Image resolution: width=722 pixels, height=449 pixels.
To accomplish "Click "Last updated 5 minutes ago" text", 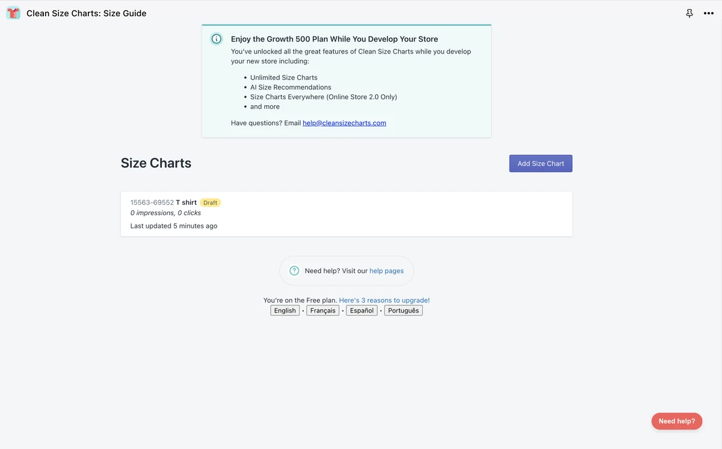I will 174,226.
